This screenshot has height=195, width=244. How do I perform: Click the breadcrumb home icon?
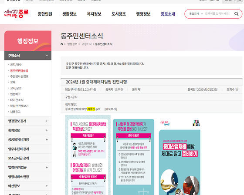[x=61, y=44]
